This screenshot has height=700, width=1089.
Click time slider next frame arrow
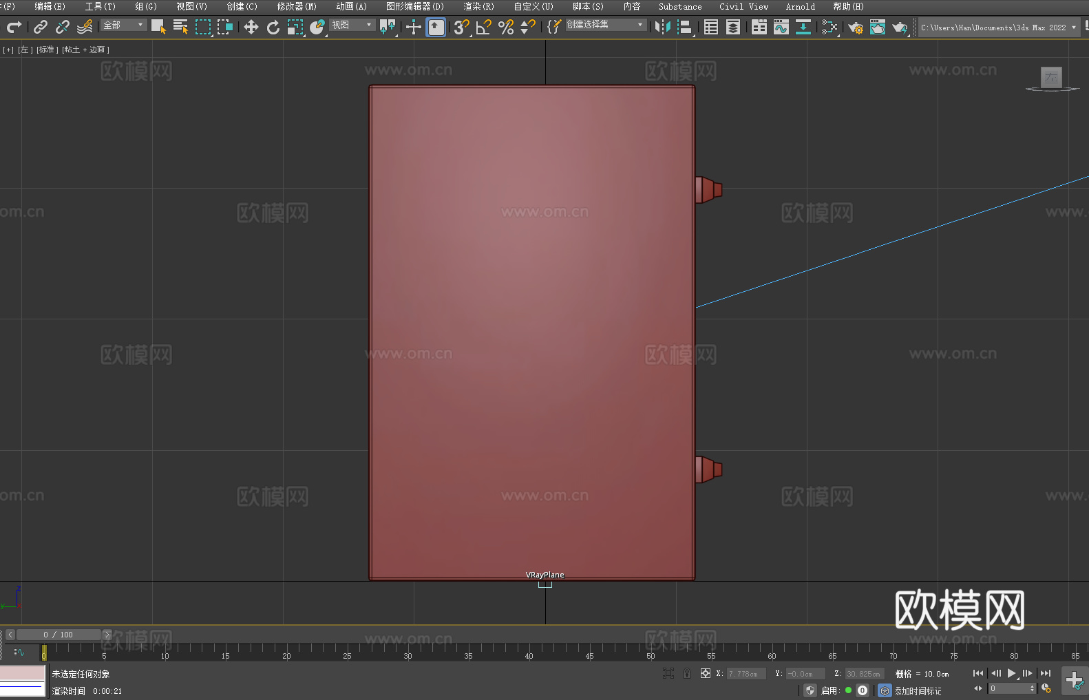pyautogui.click(x=107, y=635)
